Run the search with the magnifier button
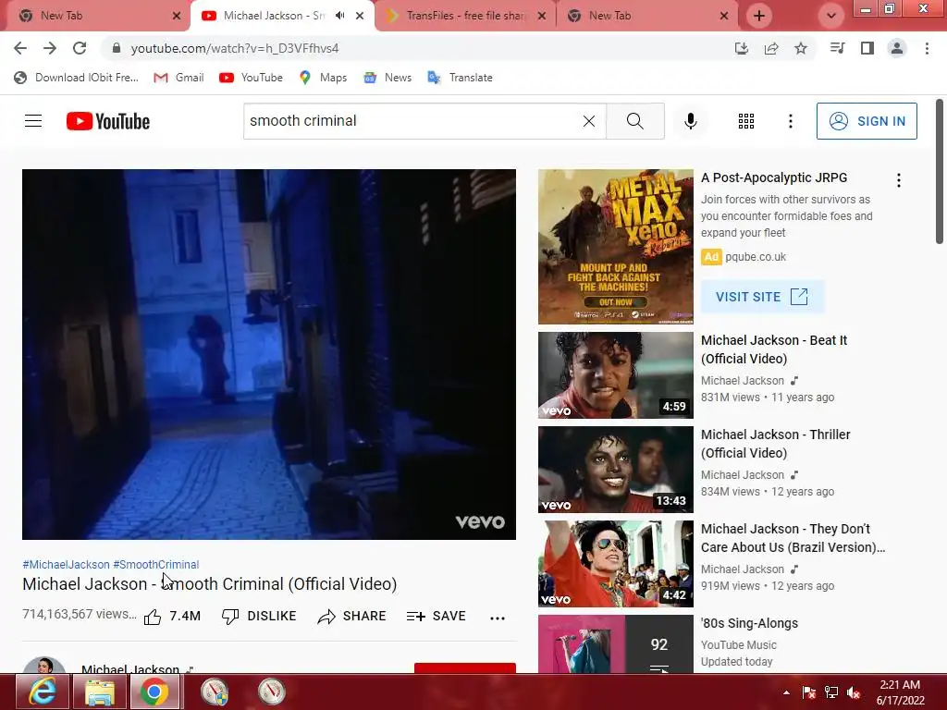This screenshot has height=710, width=947. coord(634,121)
